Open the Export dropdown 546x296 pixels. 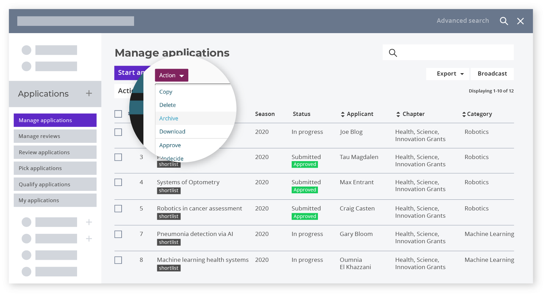coord(448,74)
